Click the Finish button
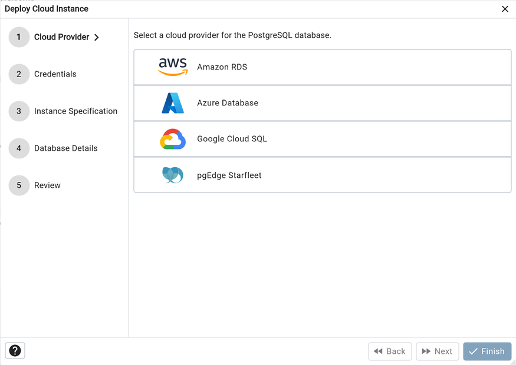Screen dimensions: 516x365 (x=487, y=351)
